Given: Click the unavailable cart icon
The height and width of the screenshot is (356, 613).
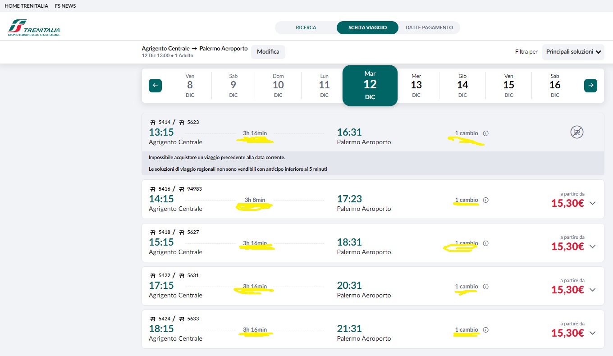Looking at the screenshot, I should (577, 132).
